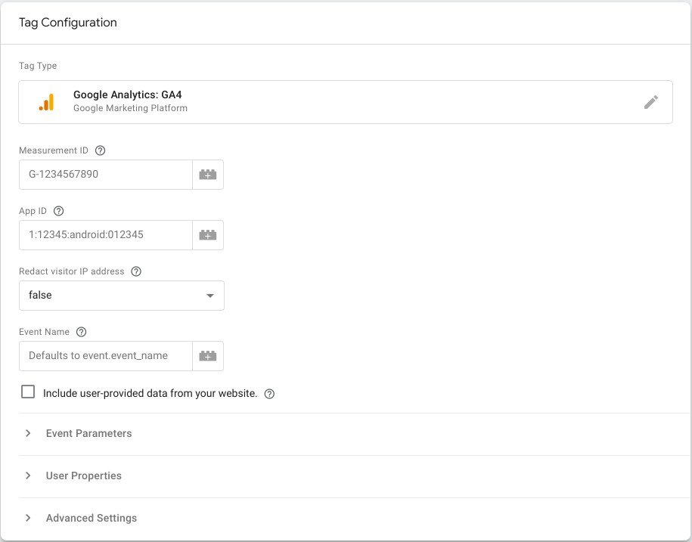Screen dimensions: 692x542
Task: Click the chevron beside Event Parameters
Action: pos(28,433)
